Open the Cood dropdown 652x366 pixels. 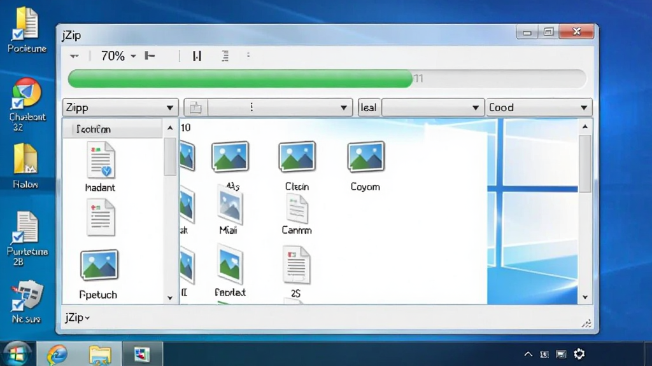[x=539, y=108]
